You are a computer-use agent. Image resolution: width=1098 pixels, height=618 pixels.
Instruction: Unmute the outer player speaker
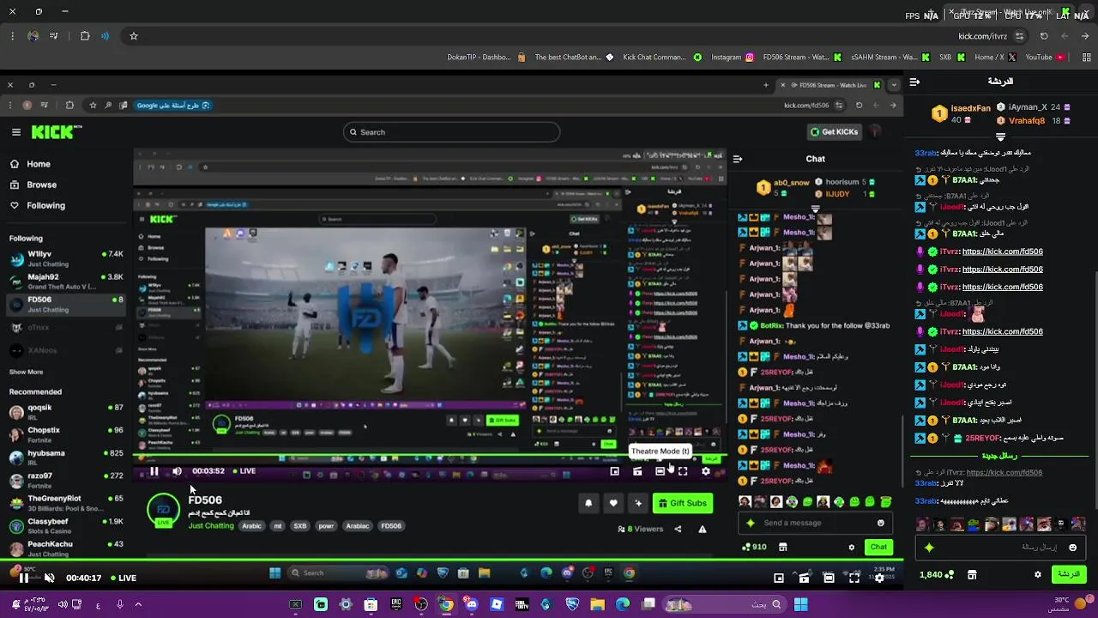[x=49, y=578]
